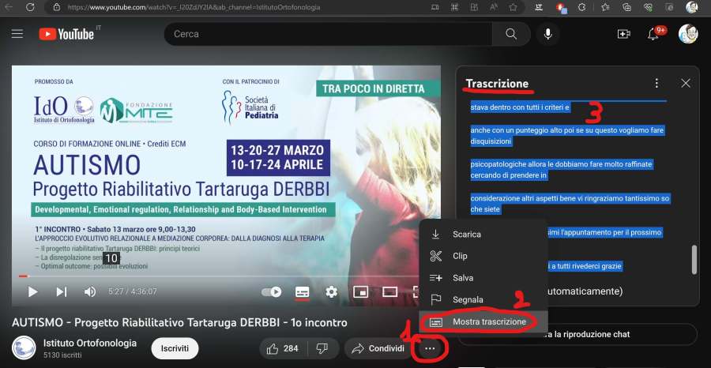Open the YouTube hamburger guide menu
Screen dimensions: 711x368
point(17,34)
